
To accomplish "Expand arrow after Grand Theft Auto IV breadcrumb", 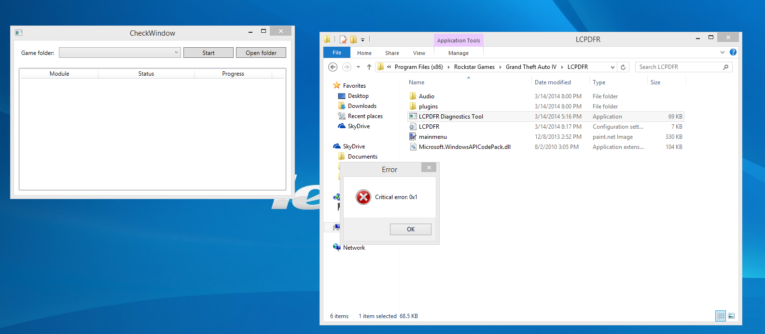I will pyautogui.click(x=562, y=67).
